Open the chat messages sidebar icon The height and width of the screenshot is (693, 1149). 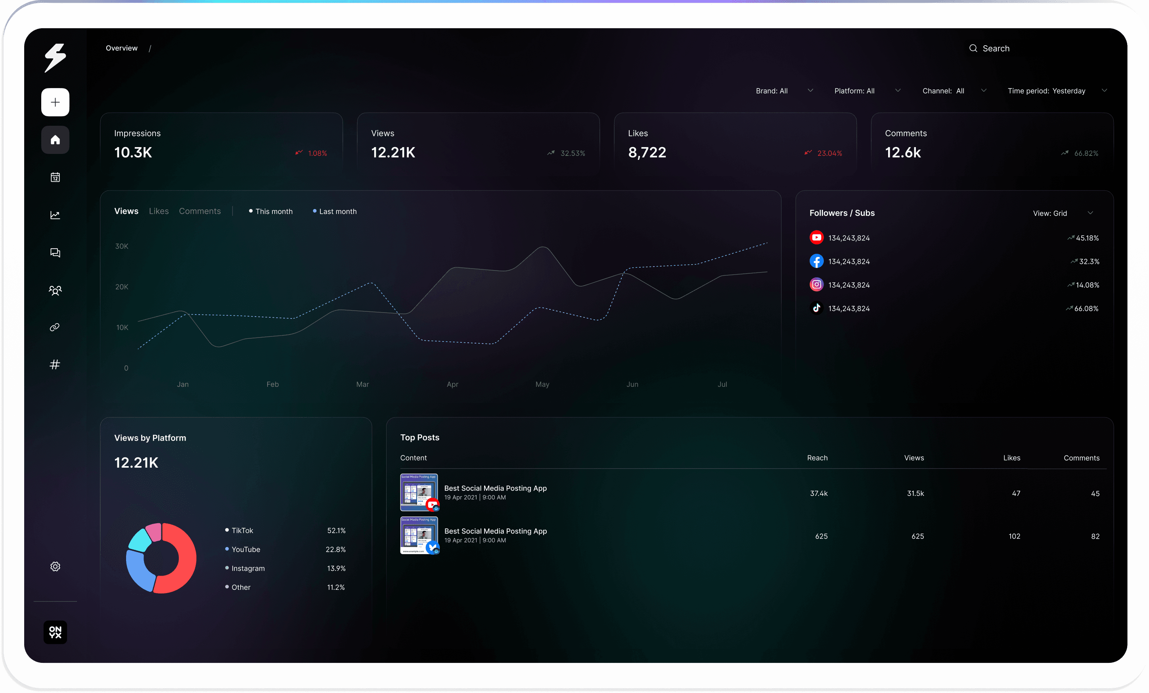[x=55, y=252]
